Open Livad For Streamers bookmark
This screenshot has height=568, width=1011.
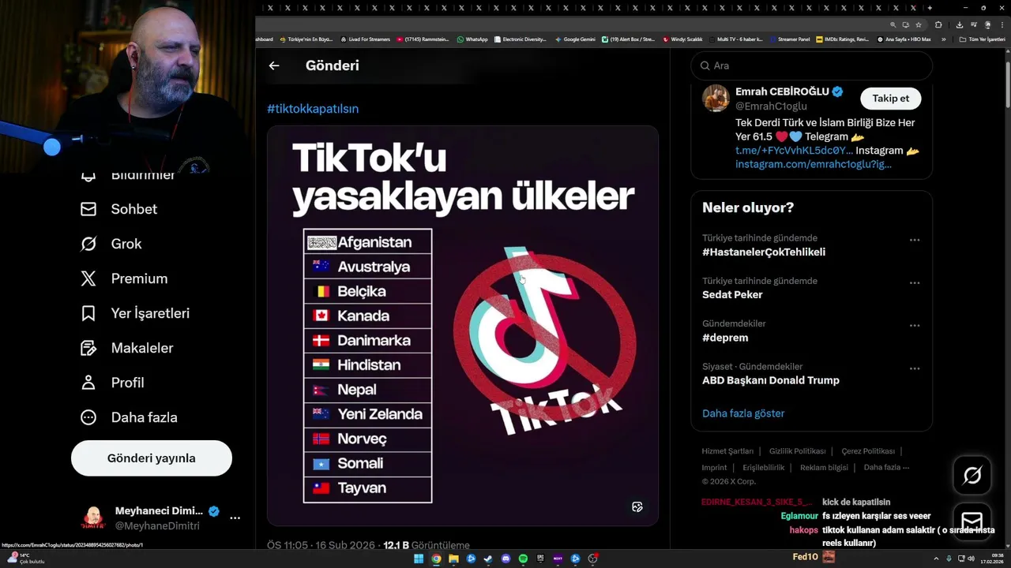tap(364, 39)
